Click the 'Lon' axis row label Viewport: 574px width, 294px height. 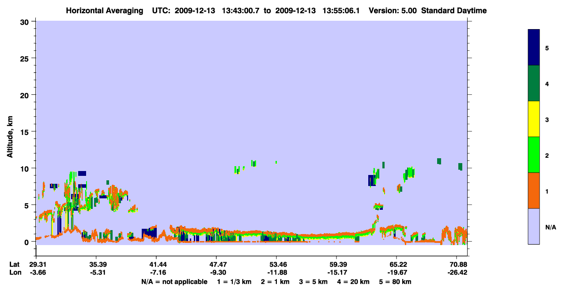(15, 272)
